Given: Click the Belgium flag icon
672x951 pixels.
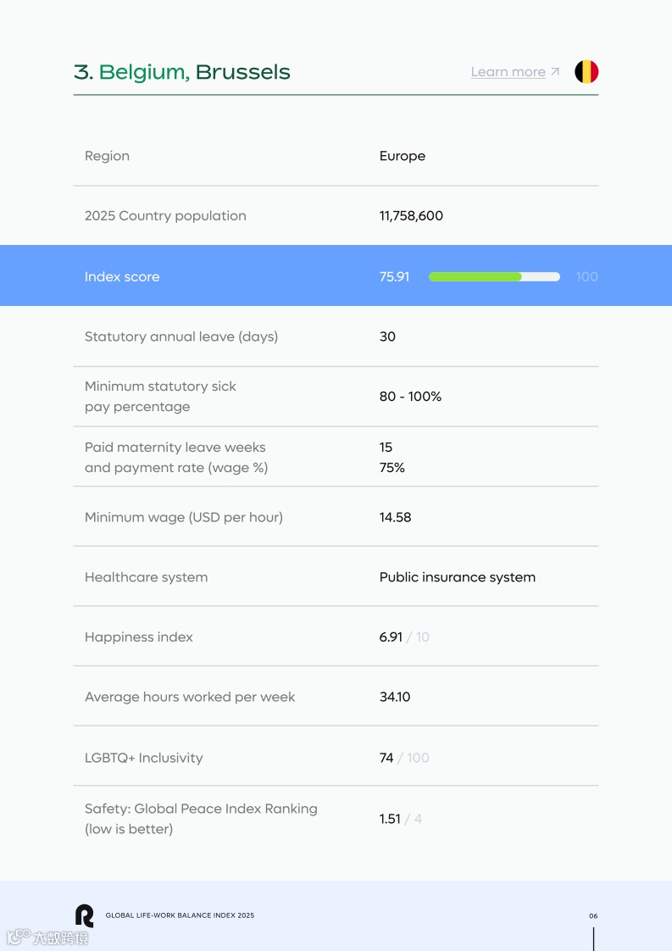Looking at the screenshot, I should coord(586,72).
